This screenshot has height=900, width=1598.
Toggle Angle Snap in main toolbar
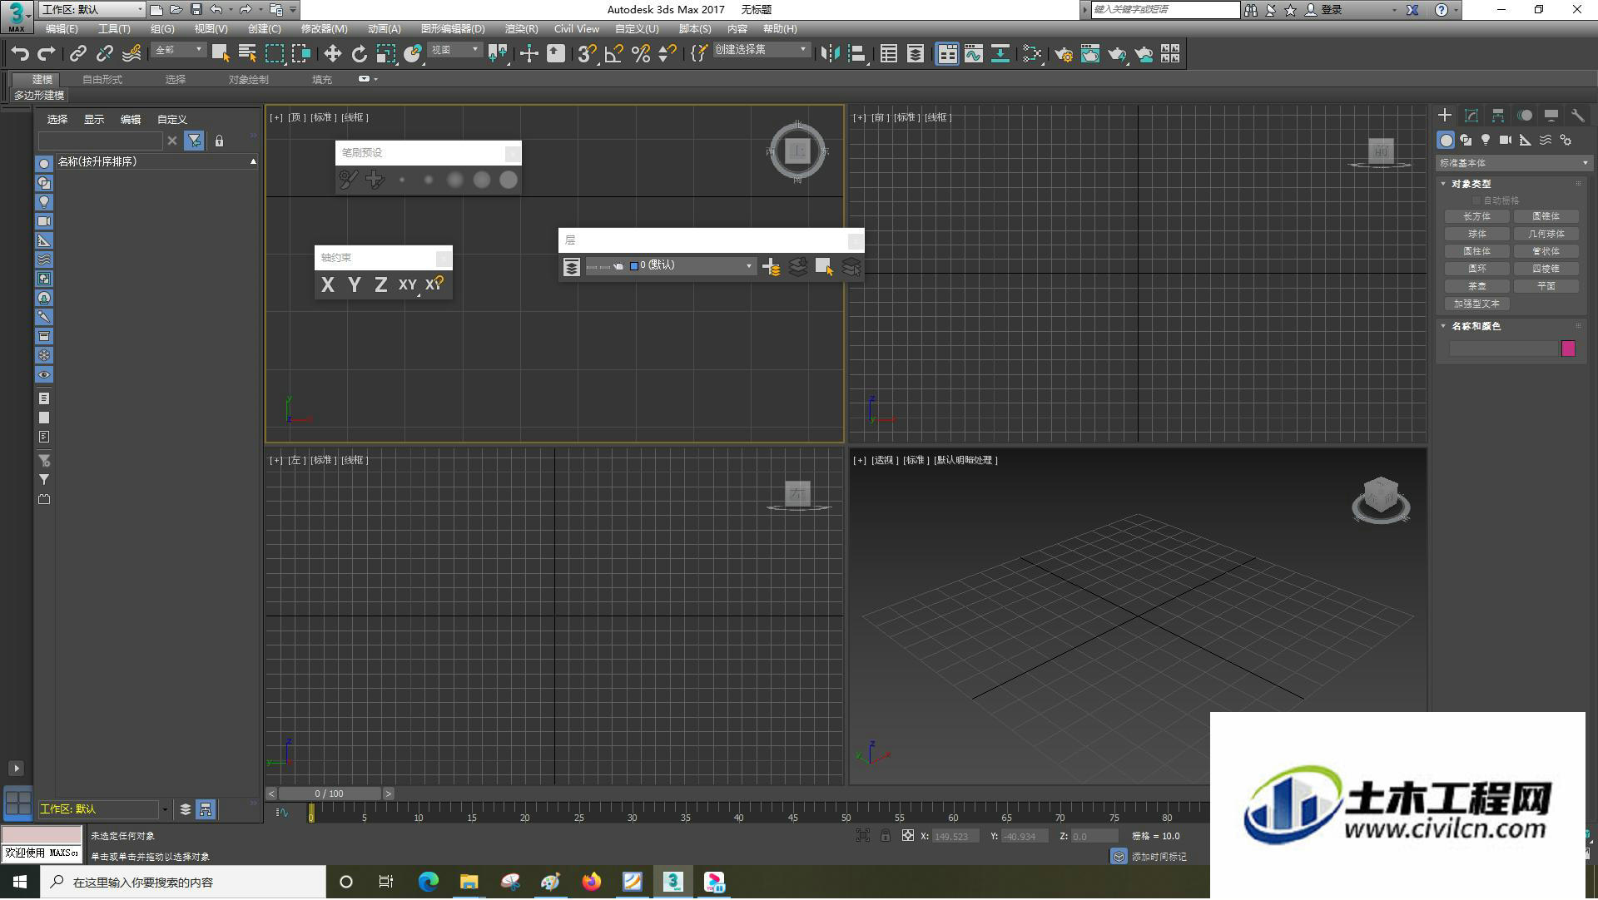(614, 54)
